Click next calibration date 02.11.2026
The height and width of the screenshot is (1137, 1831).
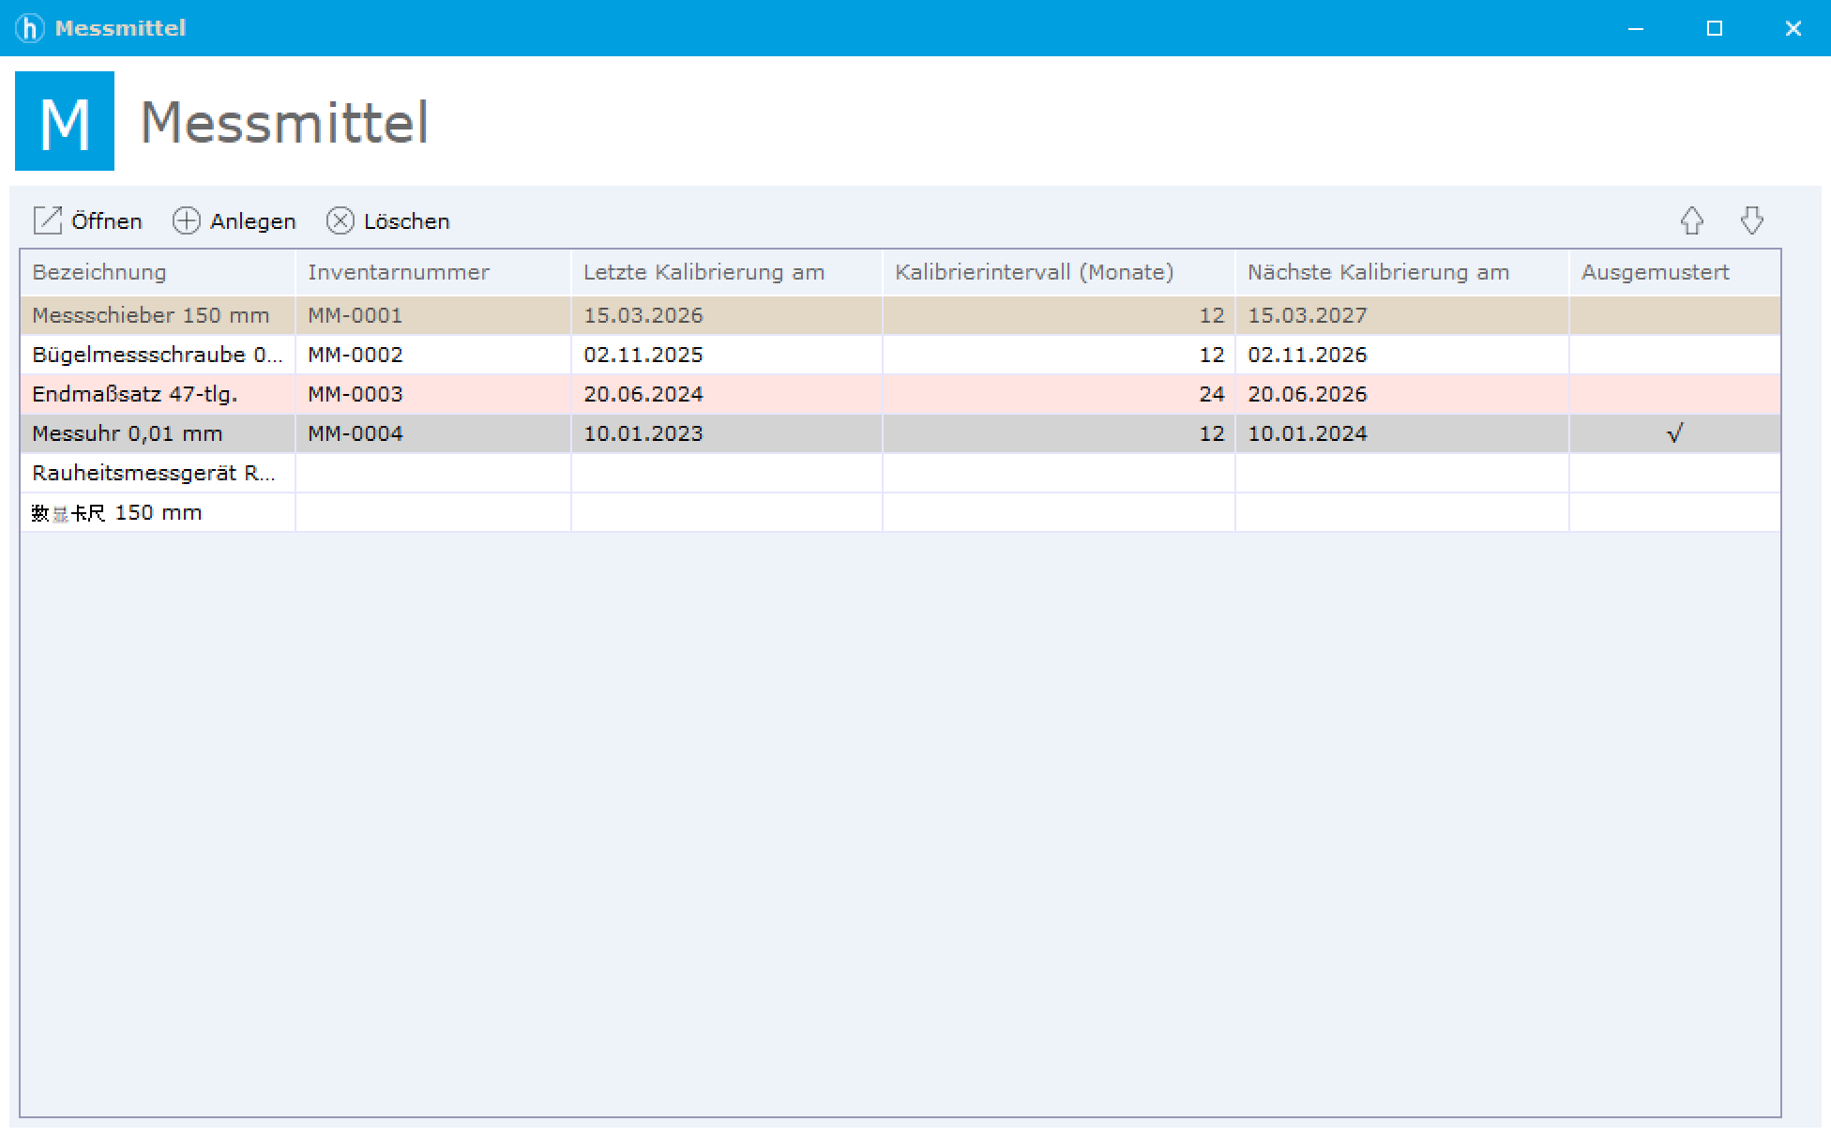1308,355
